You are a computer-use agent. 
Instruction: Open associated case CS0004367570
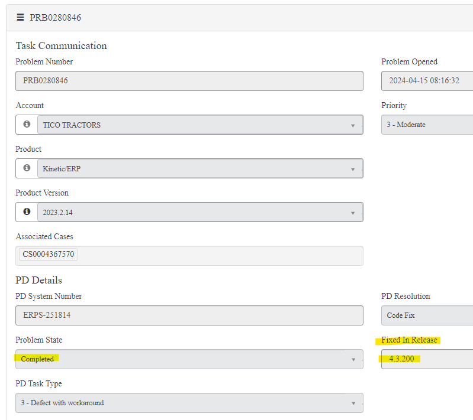[48, 255]
